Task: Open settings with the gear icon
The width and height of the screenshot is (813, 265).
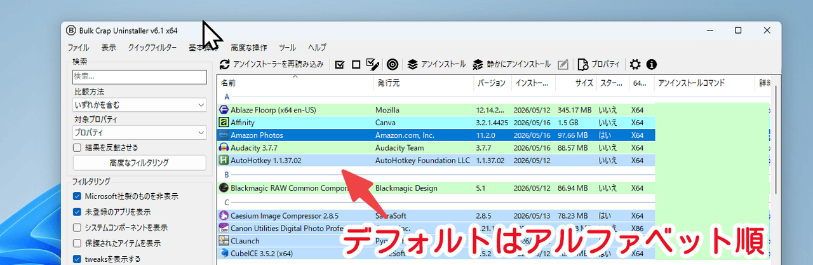Action: [635, 64]
